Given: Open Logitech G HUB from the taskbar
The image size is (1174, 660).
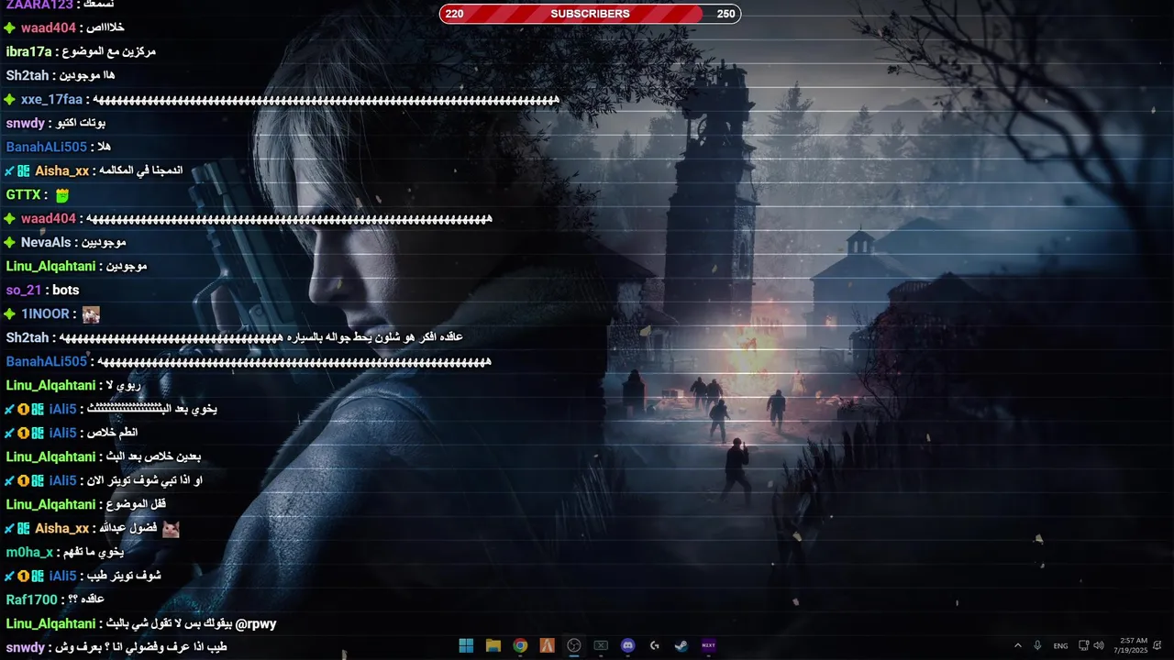Looking at the screenshot, I should click(655, 645).
